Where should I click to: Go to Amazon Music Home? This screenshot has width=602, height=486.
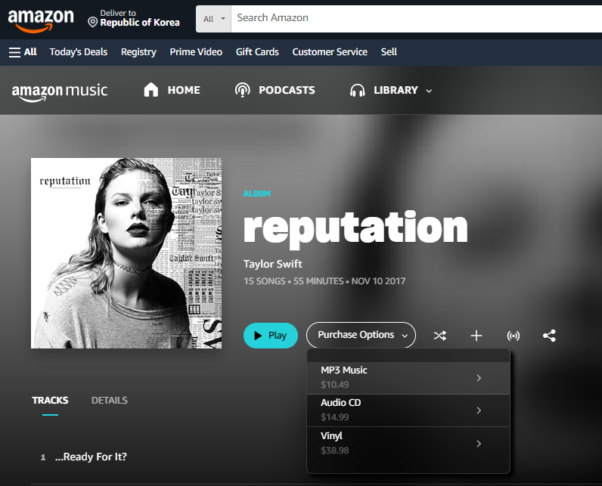coord(184,90)
